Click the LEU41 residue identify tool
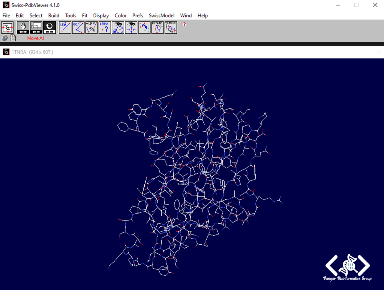Viewport: 384px width, 290px height. click(105, 28)
